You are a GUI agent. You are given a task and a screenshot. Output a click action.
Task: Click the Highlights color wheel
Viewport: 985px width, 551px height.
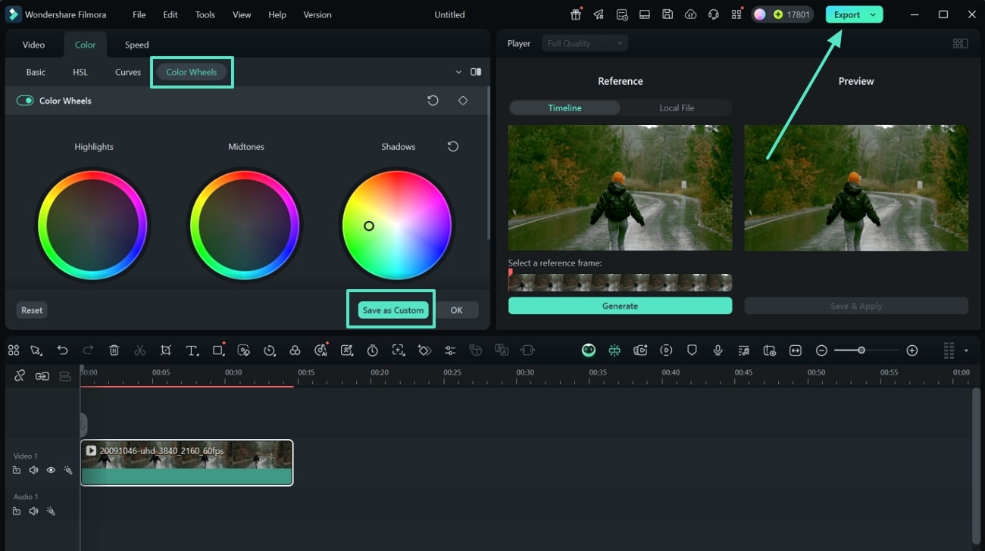click(93, 225)
